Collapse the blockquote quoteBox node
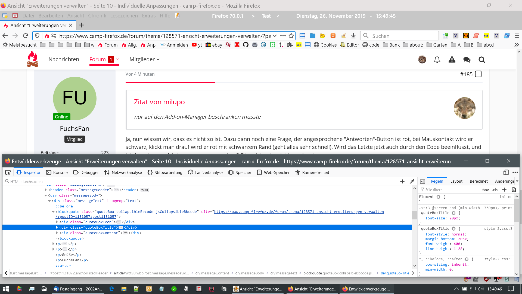This screenshot has height=294, width=522. 53,212
